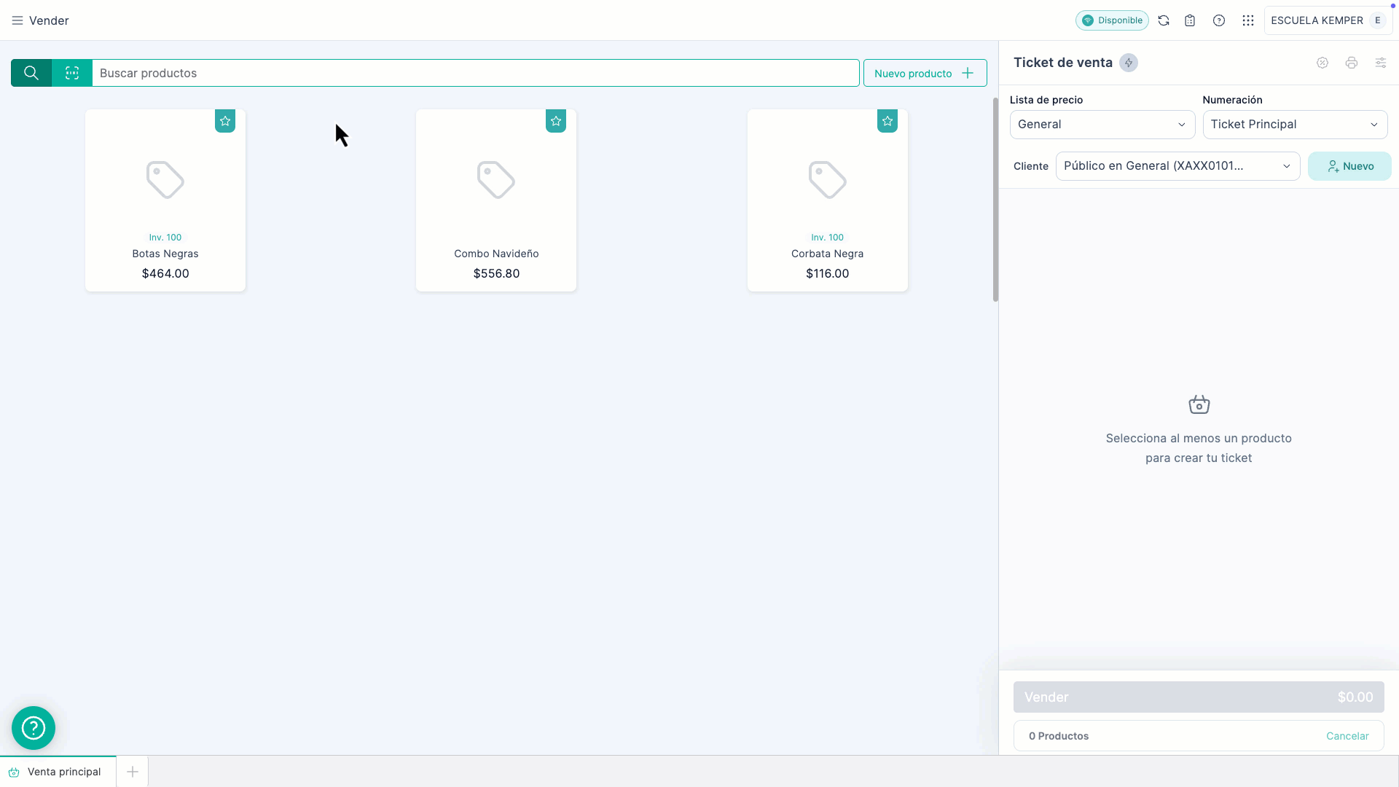Toggle favorite star on Corbata Negra
Viewport: 1399px width, 787px height.
click(887, 121)
